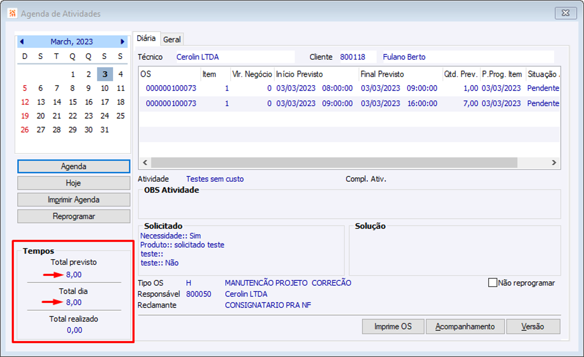The image size is (584, 357).
Task: Select OS row starting at 08:00:00
Action: pos(350,88)
